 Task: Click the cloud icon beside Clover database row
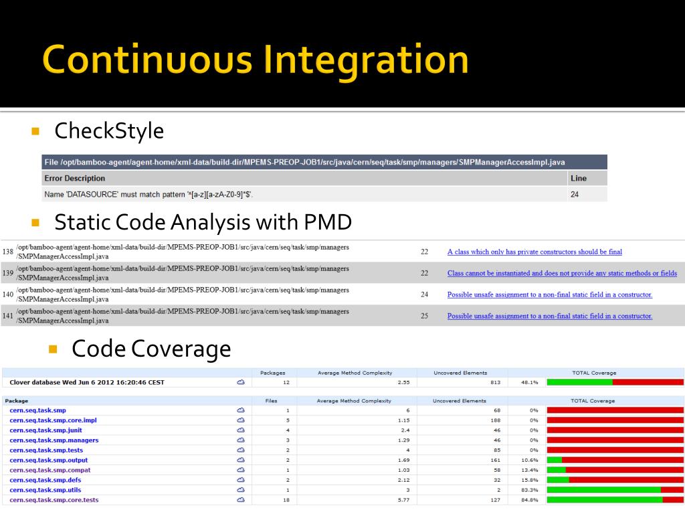241,383
